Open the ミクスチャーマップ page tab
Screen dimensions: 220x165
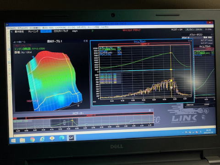61,31
